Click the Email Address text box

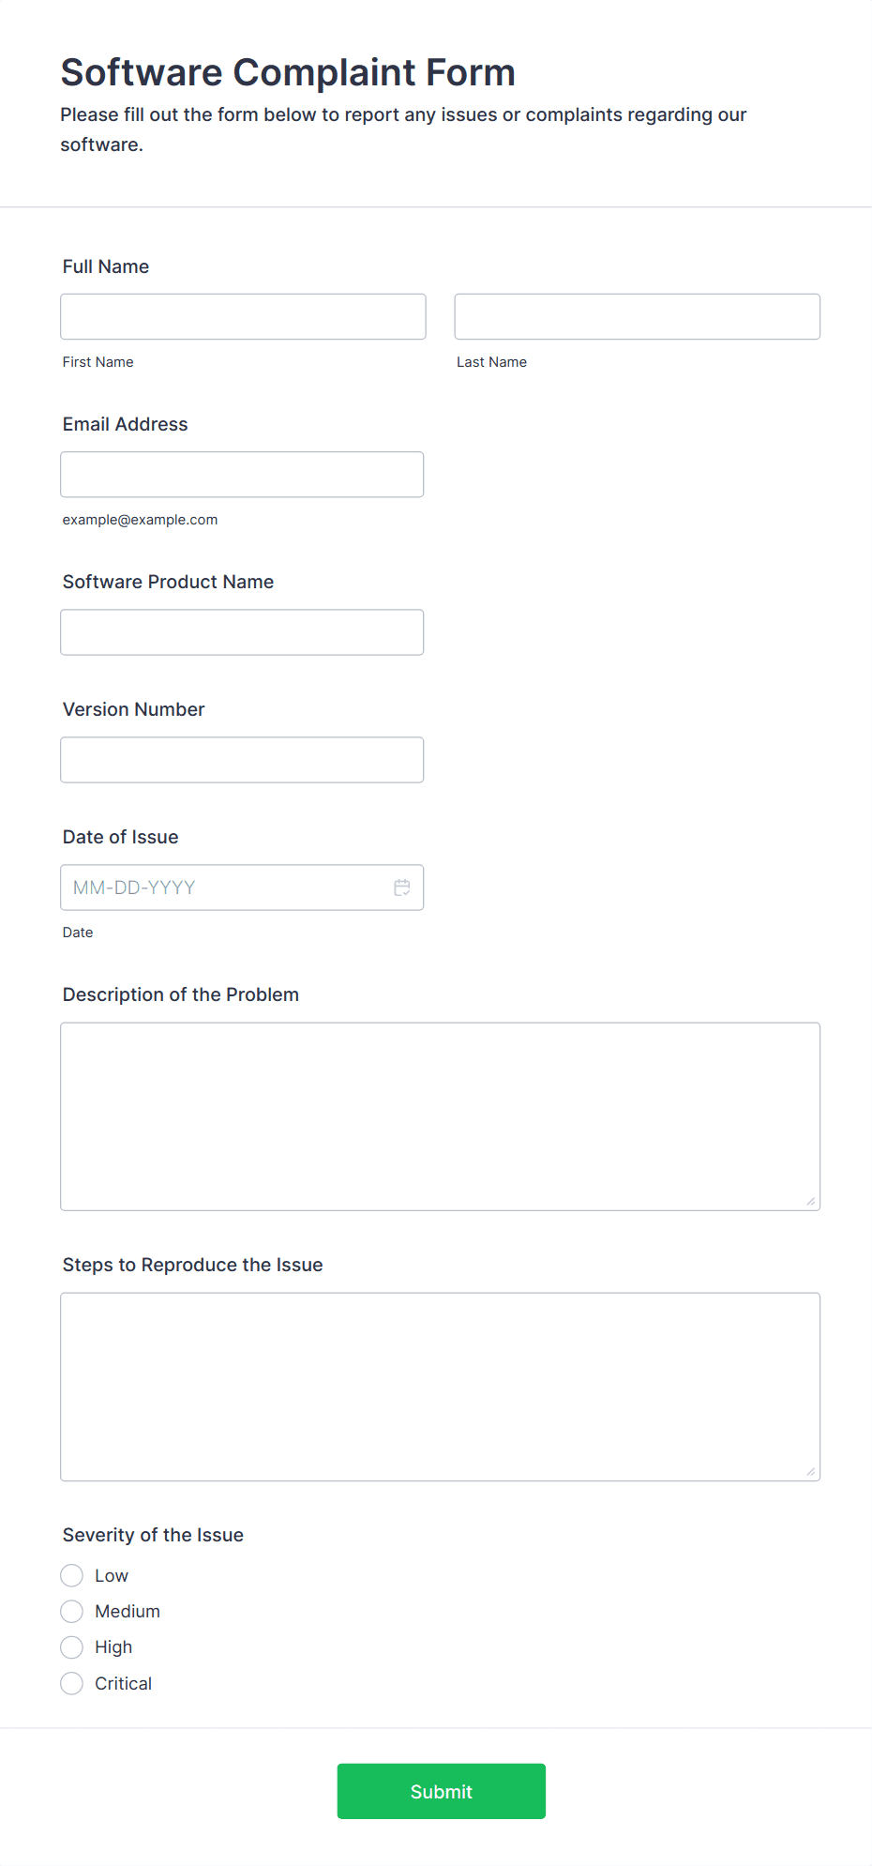pyautogui.click(x=242, y=475)
